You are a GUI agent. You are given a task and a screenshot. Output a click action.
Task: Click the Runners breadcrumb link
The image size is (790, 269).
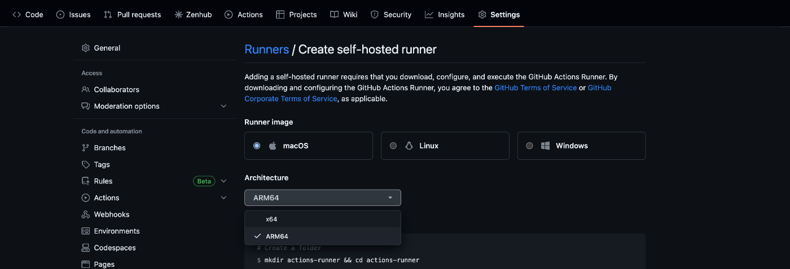(x=266, y=50)
